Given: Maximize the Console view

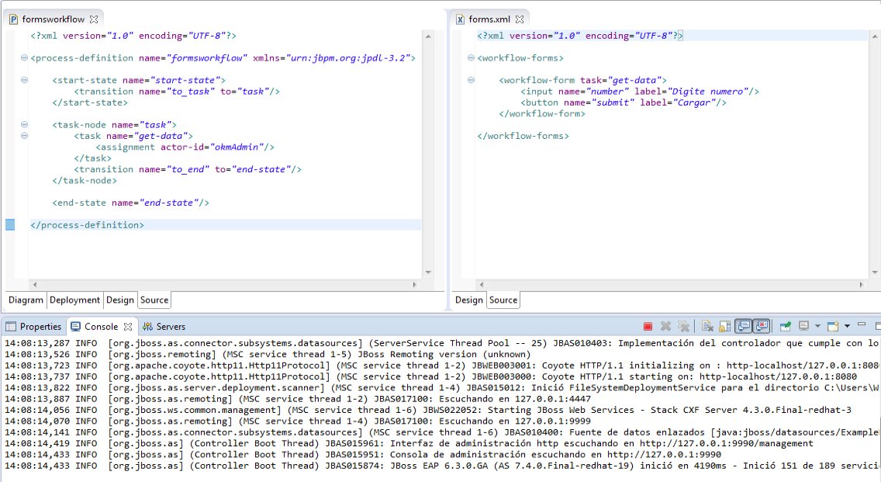Looking at the screenshot, I should 876,326.
